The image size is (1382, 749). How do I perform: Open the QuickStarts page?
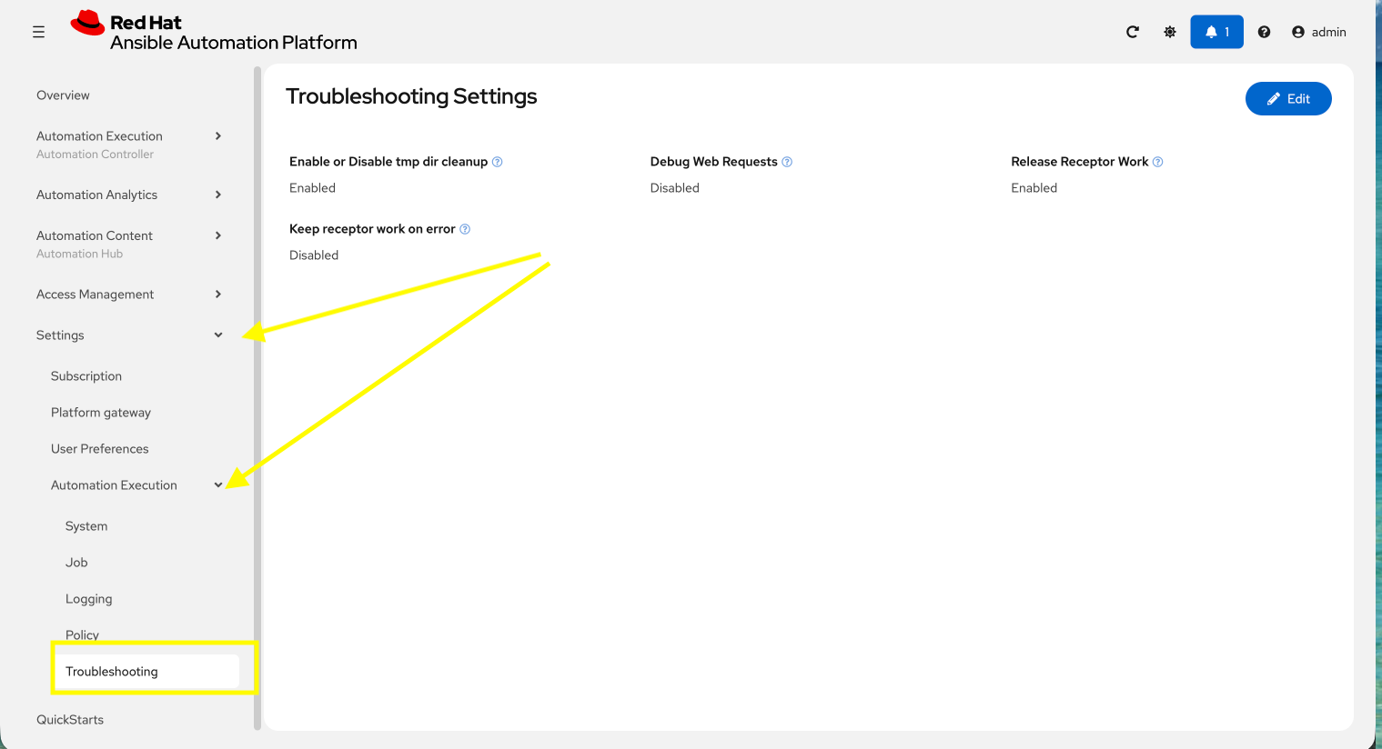(x=70, y=719)
